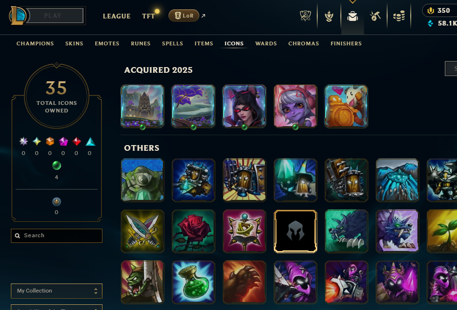Open the Clash trophy emblem icon
This screenshot has height=310, width=457.
pyautogui.click(x=305, y=16)
